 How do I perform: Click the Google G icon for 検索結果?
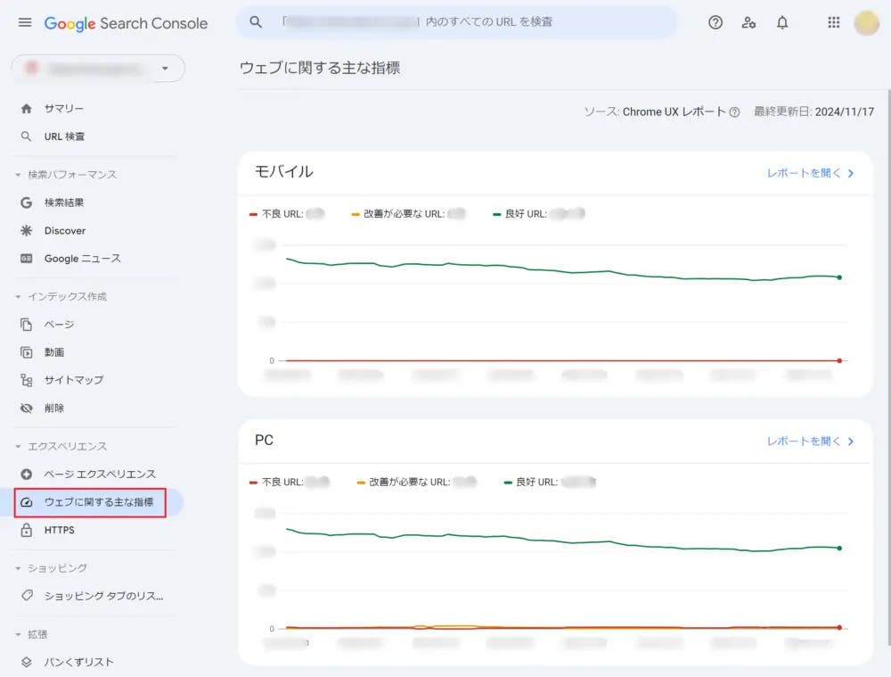point(26,202)
